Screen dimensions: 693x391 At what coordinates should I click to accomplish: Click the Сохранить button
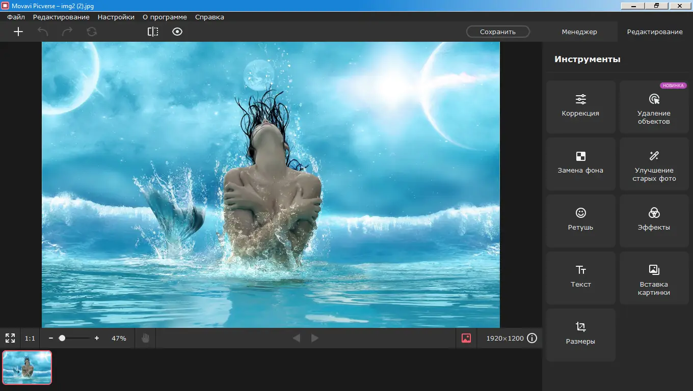pos(497,31)
